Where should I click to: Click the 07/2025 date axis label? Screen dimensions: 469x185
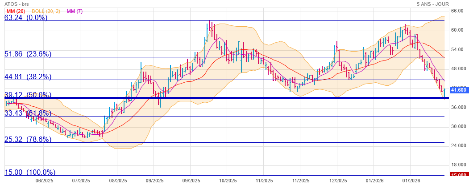81,181
